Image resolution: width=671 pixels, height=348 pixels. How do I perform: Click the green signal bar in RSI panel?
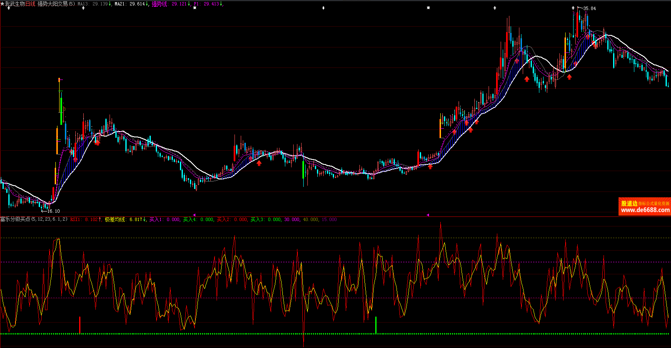376,325
